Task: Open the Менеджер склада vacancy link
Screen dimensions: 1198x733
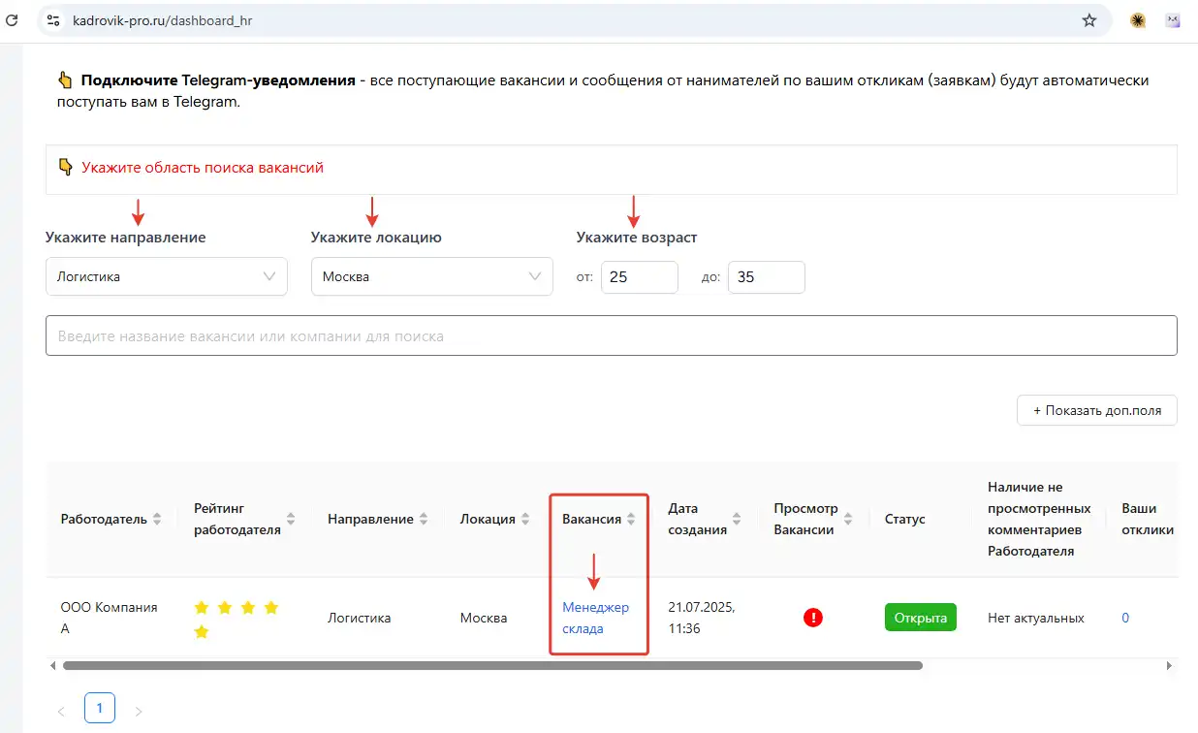Action: click(595, 618)
